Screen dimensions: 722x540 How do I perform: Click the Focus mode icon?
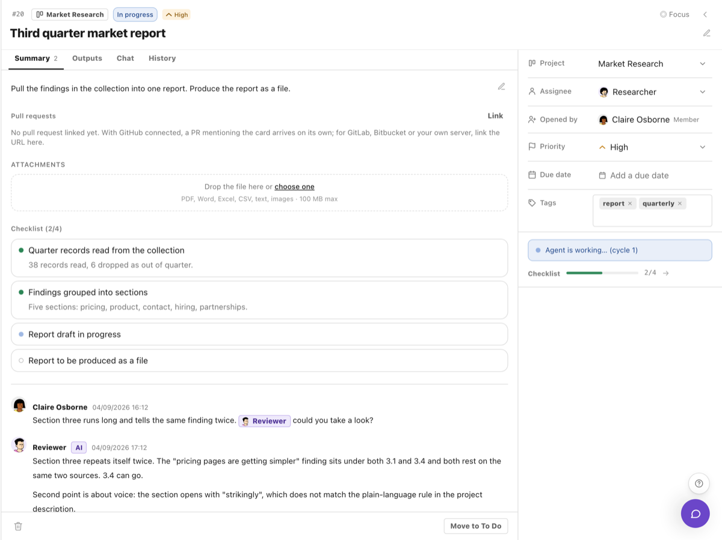tap(663, 14)
